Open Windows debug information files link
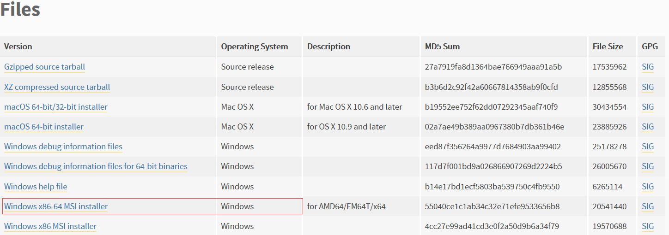The image size is (669, 235). [63, 147]
